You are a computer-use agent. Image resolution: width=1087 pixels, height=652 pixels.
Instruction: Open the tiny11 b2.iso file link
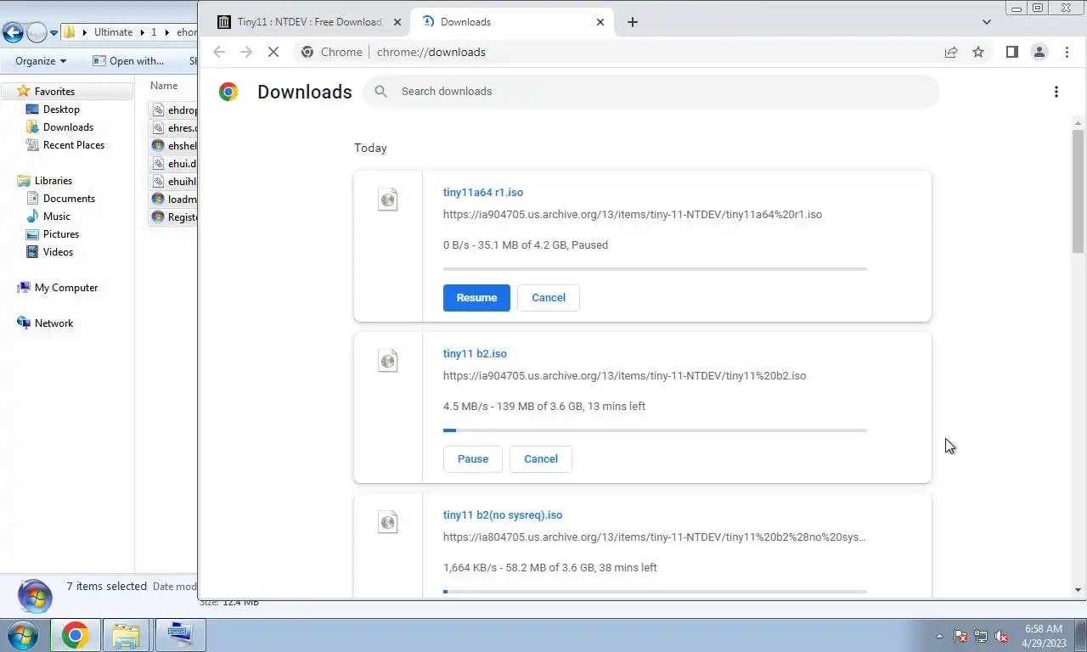[475, 354]
